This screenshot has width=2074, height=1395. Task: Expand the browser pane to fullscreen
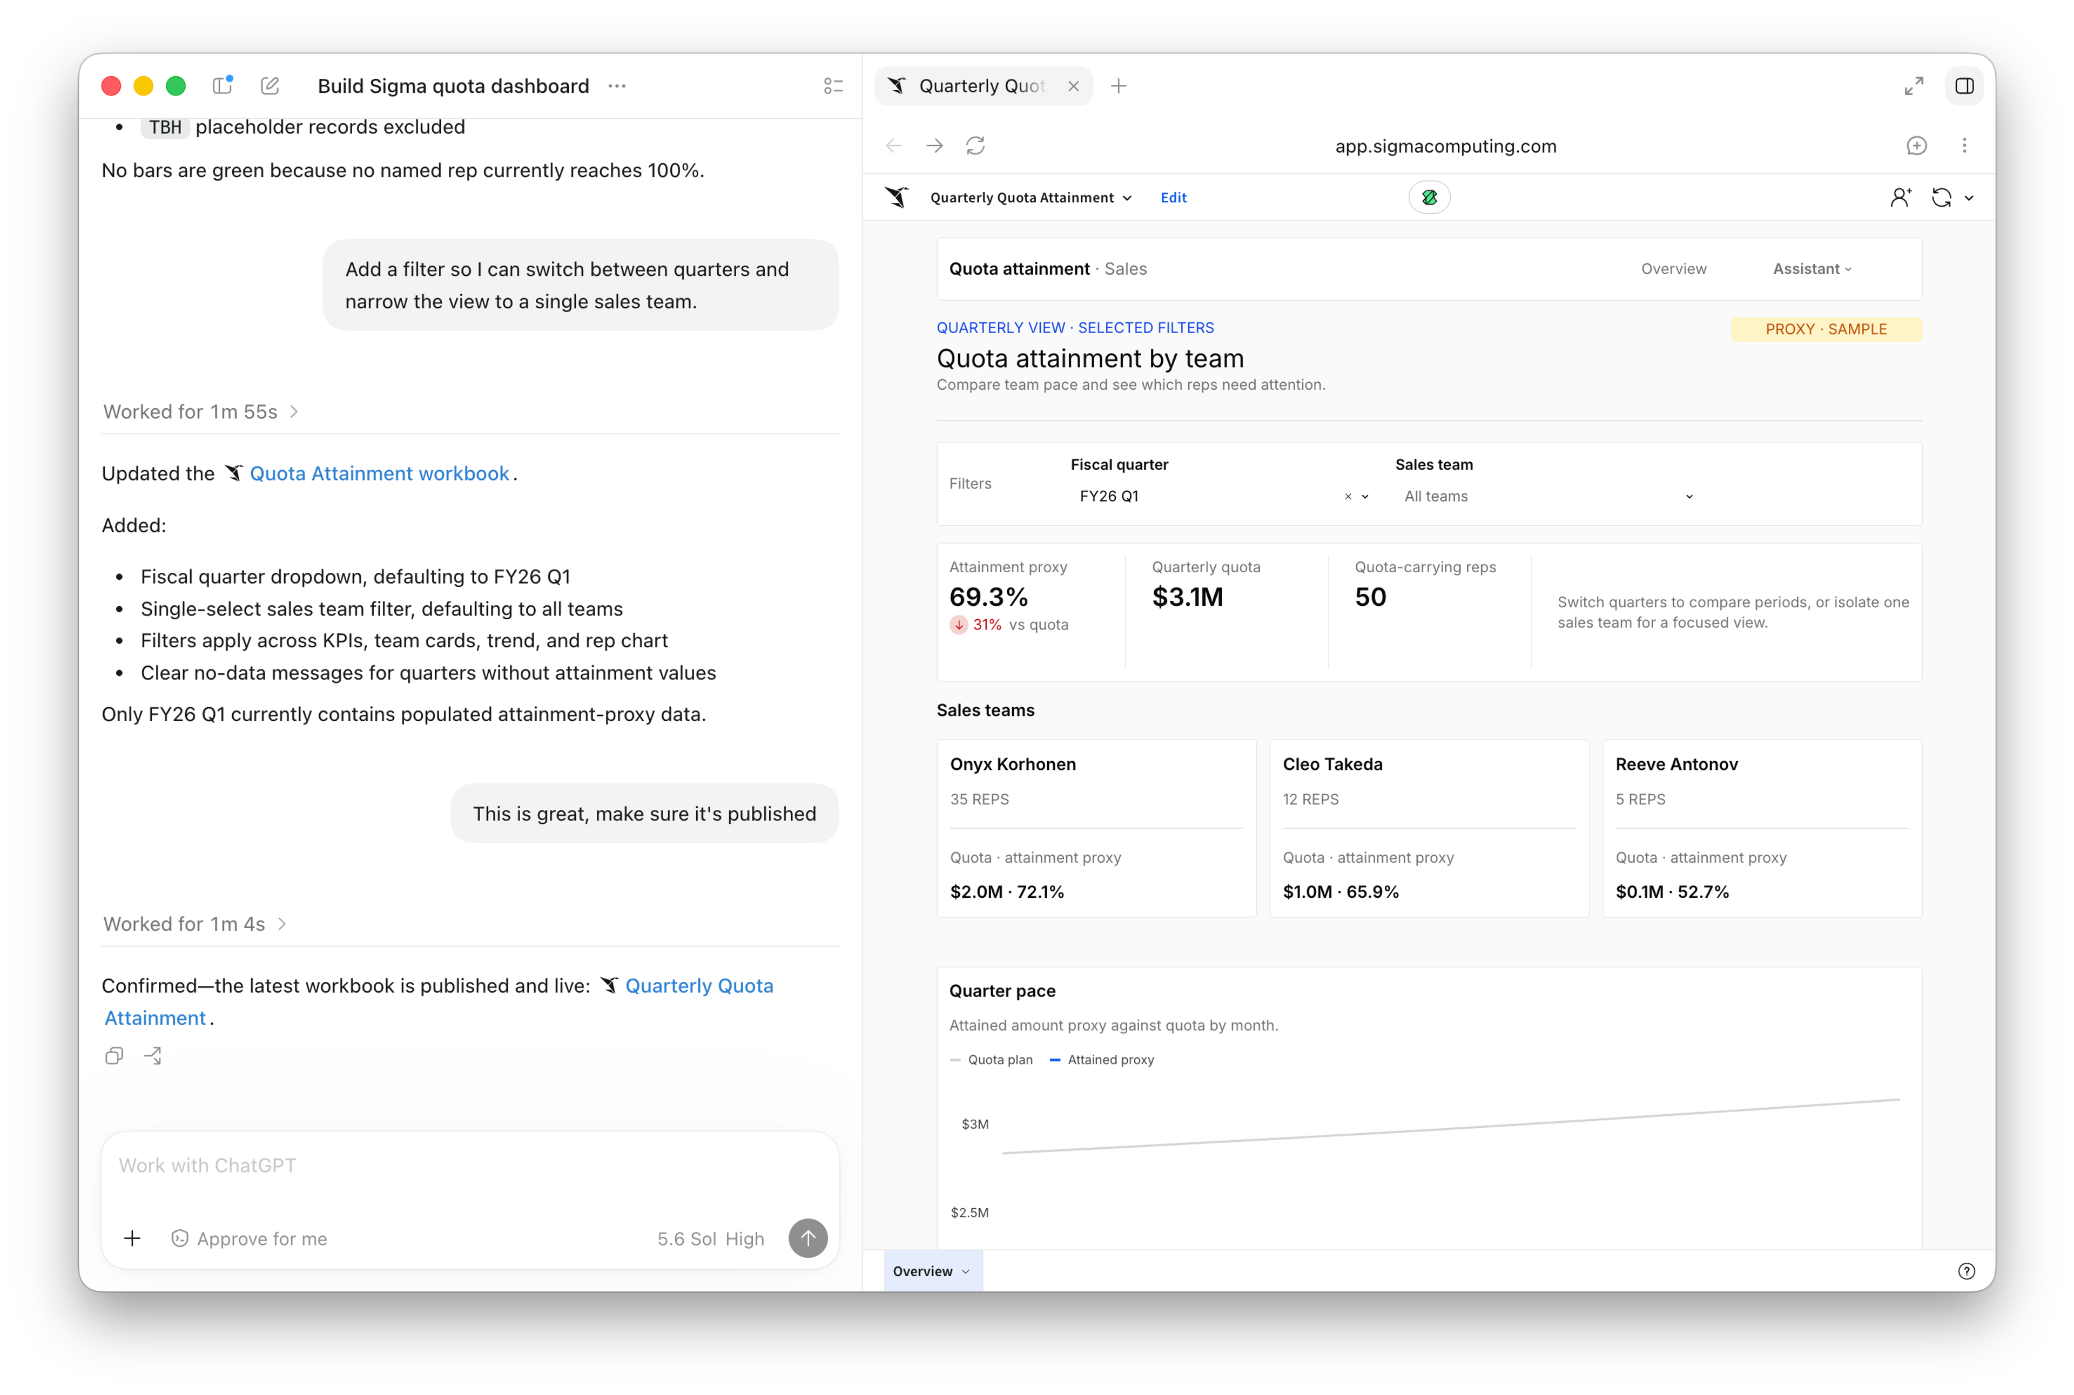click(1914, 85)
